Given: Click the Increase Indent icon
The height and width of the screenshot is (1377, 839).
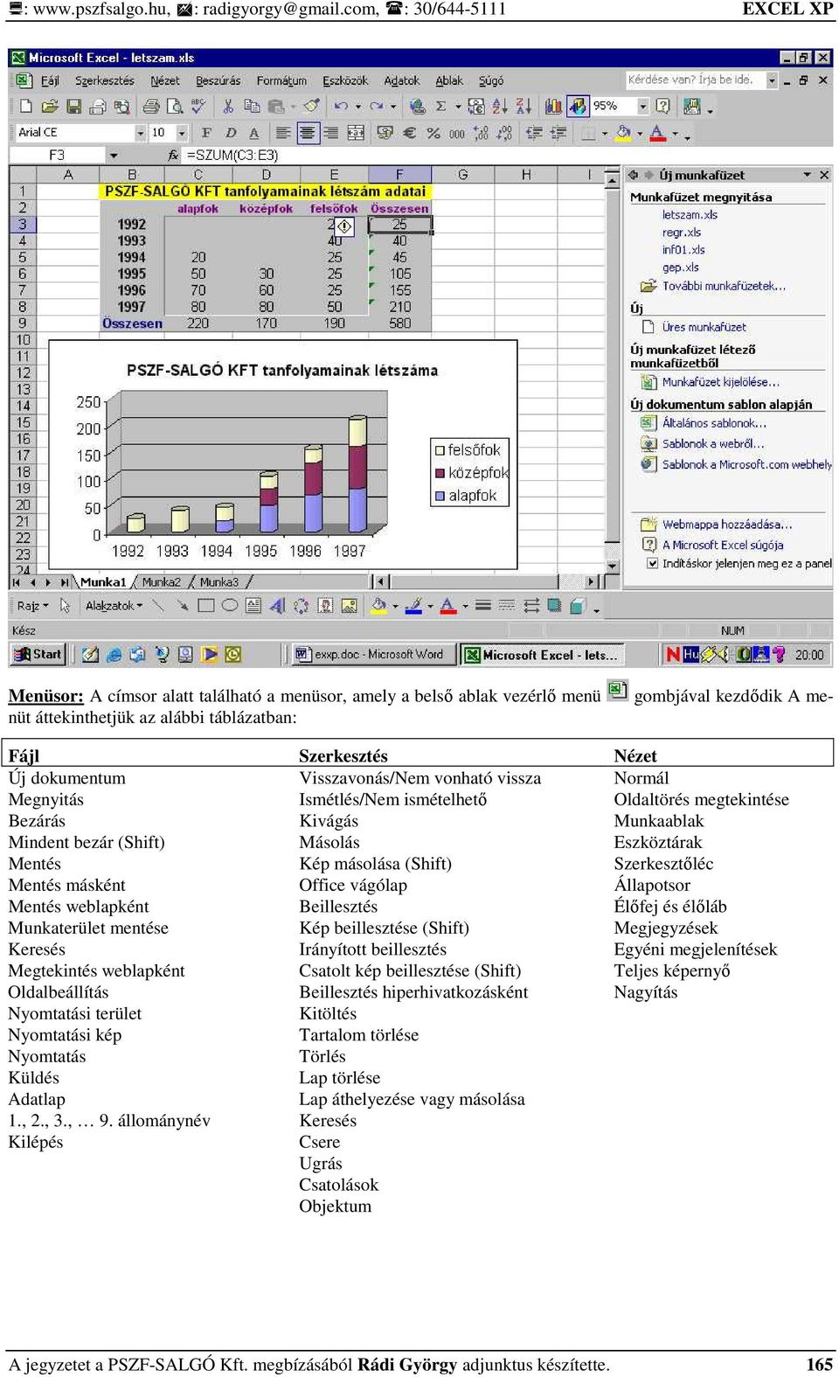Looking at the screenshot, I should tap(558, 133).
